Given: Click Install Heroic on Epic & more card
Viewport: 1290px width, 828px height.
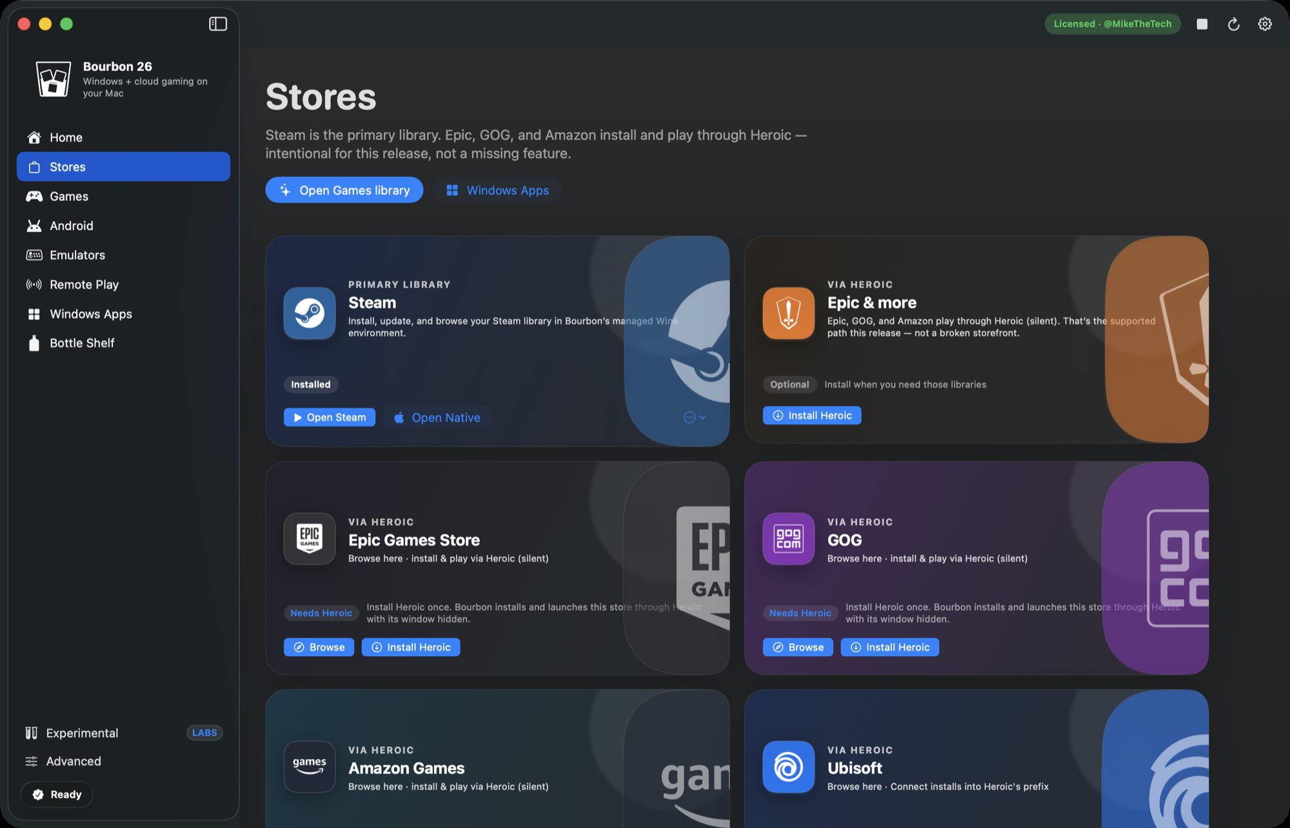Looking at the screenshot, I should 812,416.
